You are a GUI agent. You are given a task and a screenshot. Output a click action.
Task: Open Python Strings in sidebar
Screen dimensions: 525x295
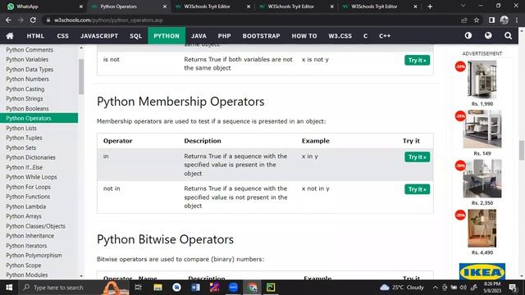tap(25, 98)
